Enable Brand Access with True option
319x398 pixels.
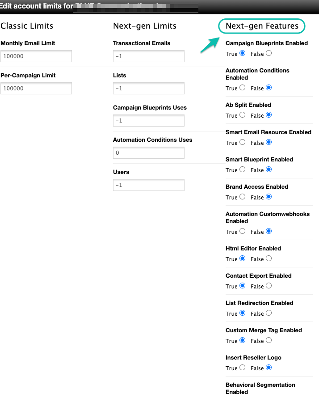[243, 197]
